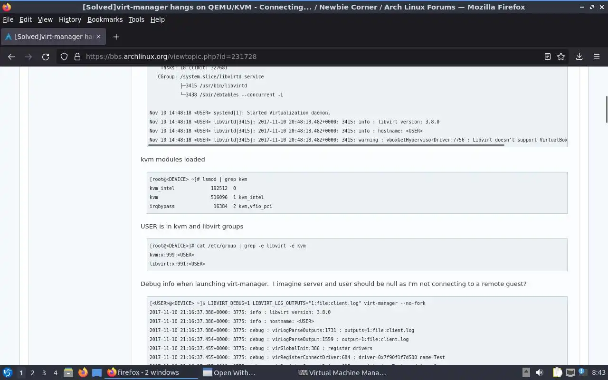Click the 'cat /etc/group | grep' command line
The height and width of the screenshot is (380, 608).
pos(228,246)
